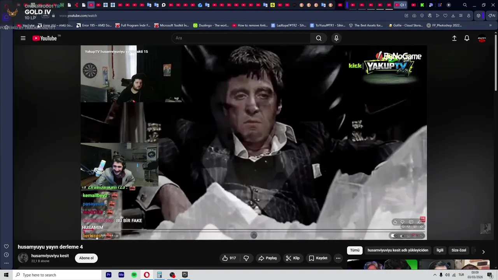This screenshot has height=280, width=498.
Task: Start voice search with the microphone icon
Action: point(336,38)
